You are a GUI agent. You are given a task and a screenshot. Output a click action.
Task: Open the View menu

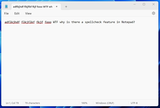coord(28,13)
